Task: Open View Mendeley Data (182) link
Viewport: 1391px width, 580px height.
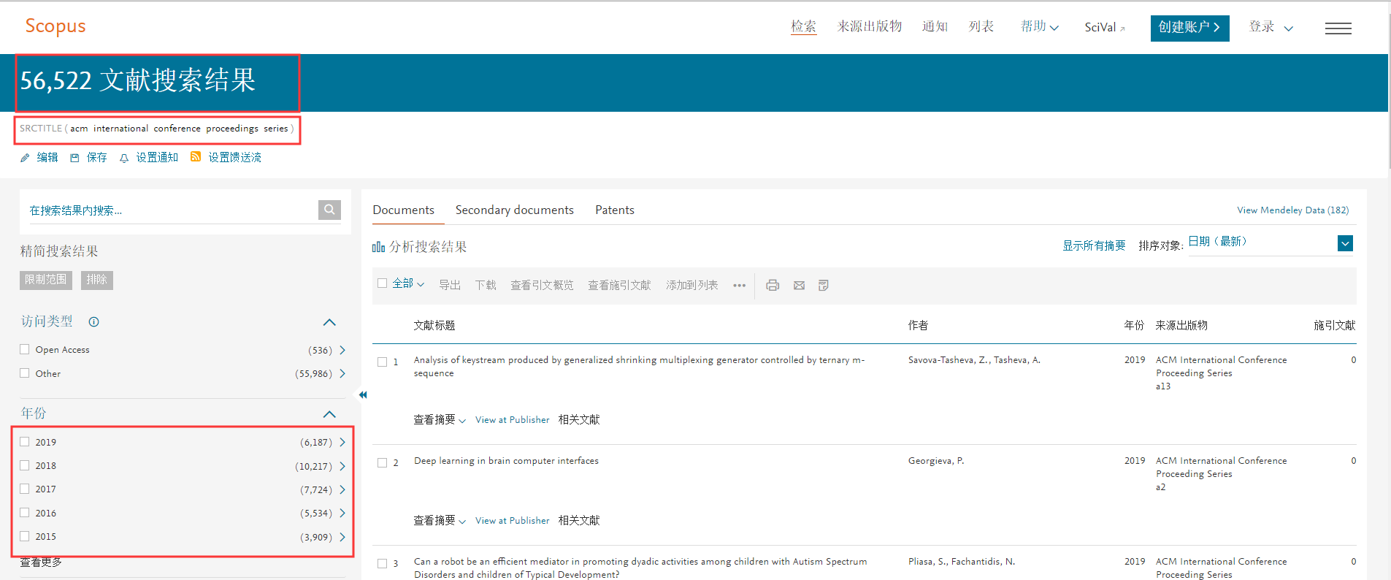Action: click(1292, 210)
